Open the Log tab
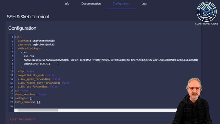The height and width of the screenshot is (124, 220). click(x=144, y=4)
